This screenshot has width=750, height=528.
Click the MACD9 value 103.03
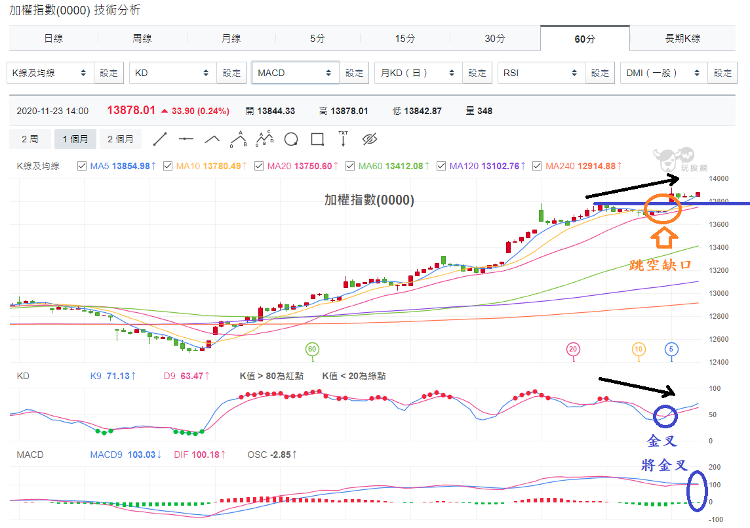(141, 455)
